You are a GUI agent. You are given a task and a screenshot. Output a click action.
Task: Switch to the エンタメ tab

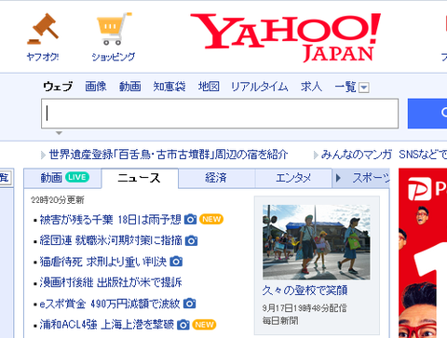(x=293, y=178)
